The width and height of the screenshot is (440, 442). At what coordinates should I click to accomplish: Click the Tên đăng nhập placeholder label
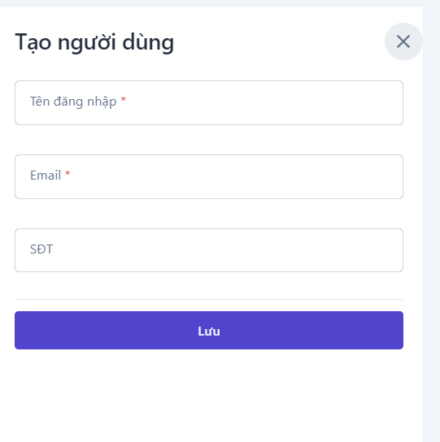tap(73, 102)
